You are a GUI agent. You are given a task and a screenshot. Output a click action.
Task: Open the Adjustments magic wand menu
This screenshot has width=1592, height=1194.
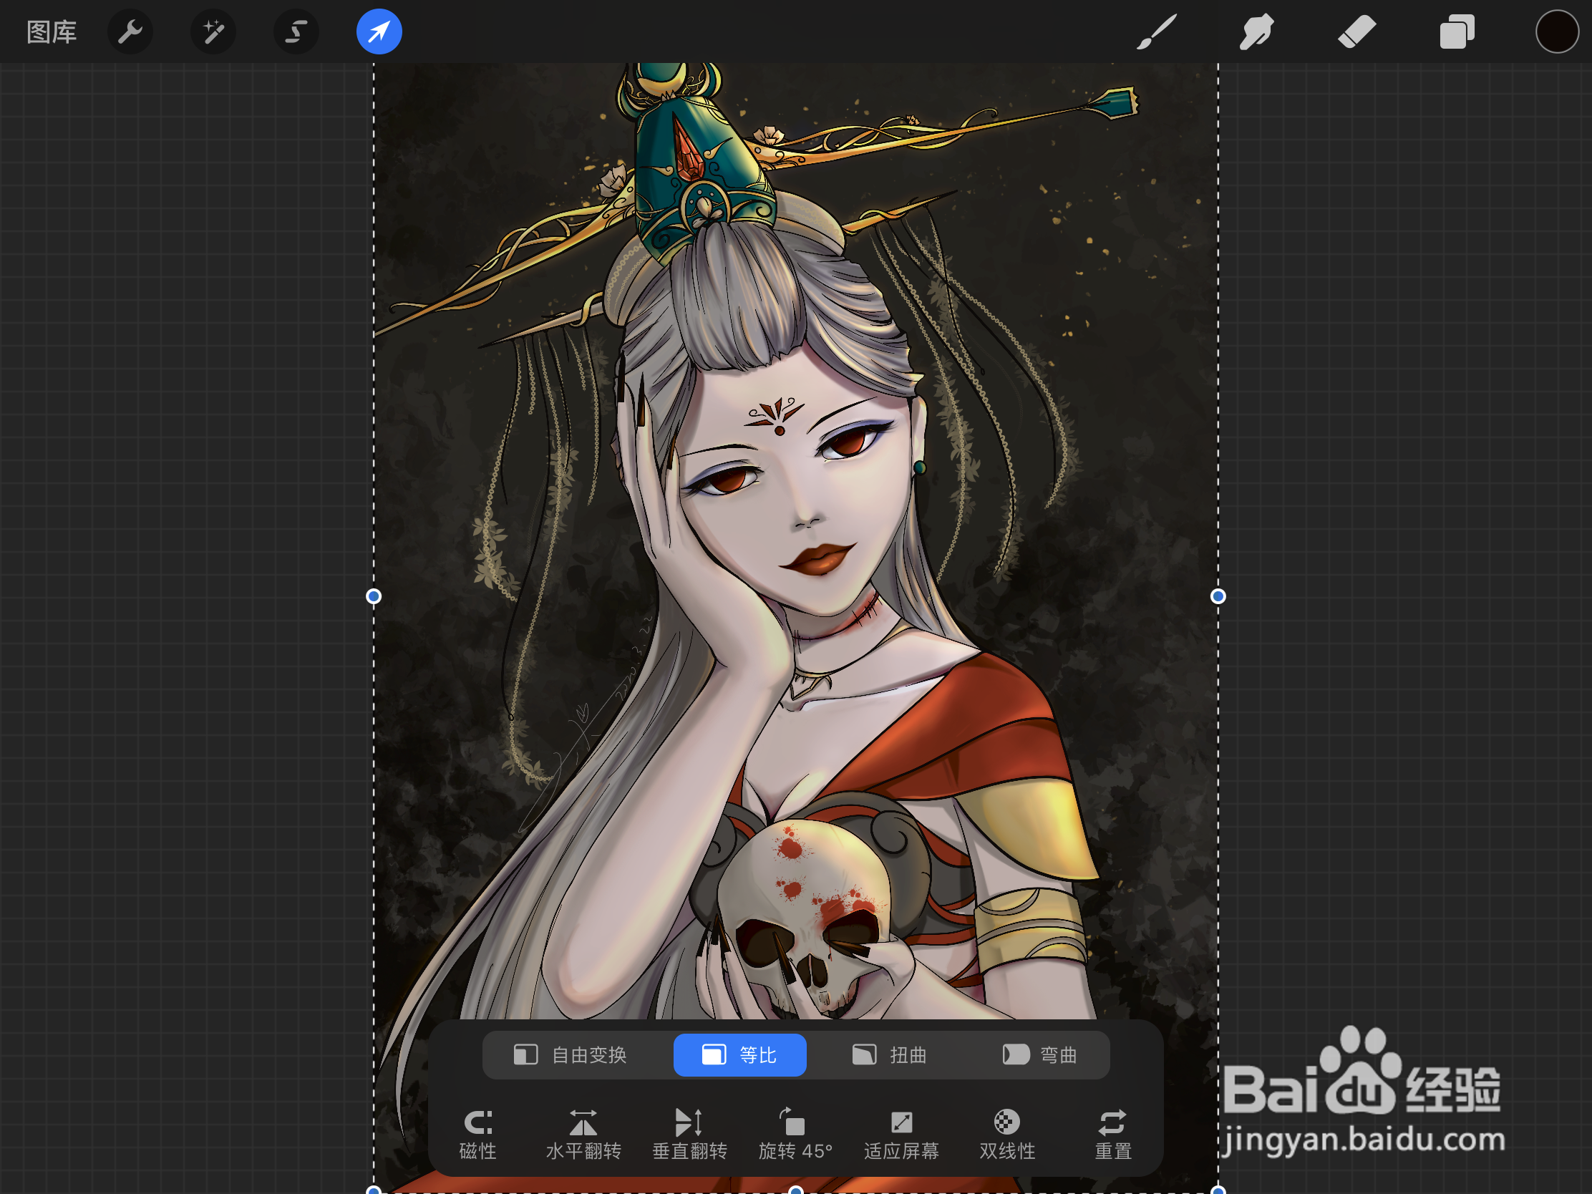click(x=213, y=31)
